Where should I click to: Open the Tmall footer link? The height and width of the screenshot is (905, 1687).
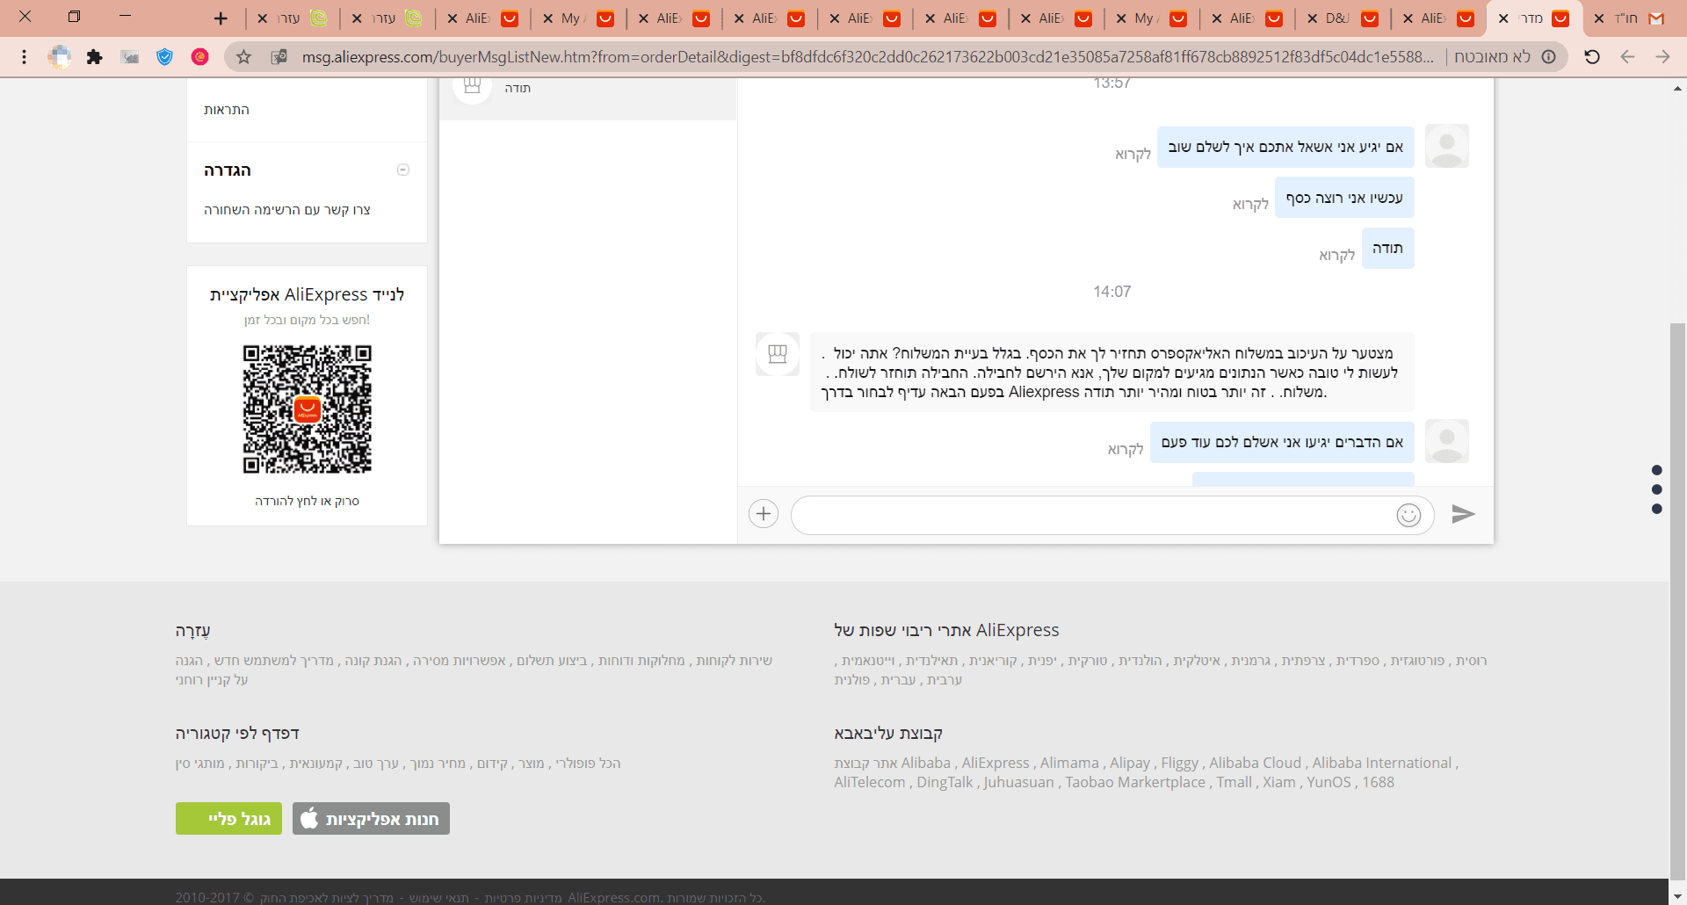point(1234,782)
